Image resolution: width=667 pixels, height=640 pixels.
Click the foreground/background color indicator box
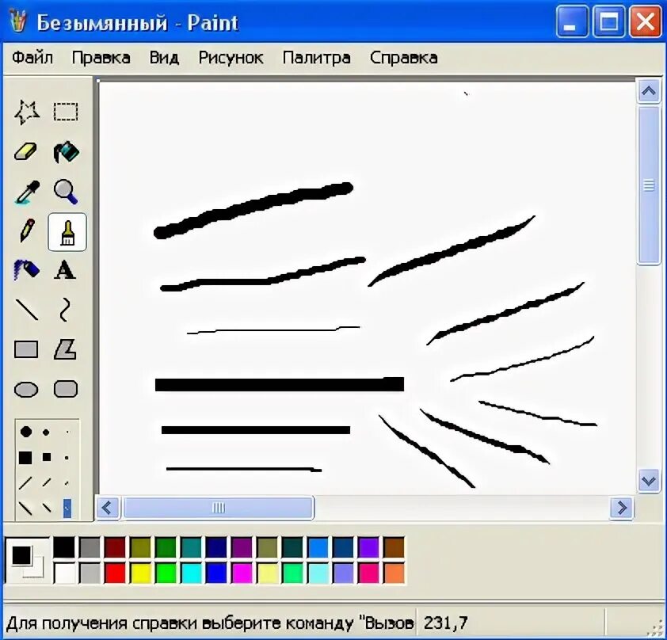[x=27, y=561]
